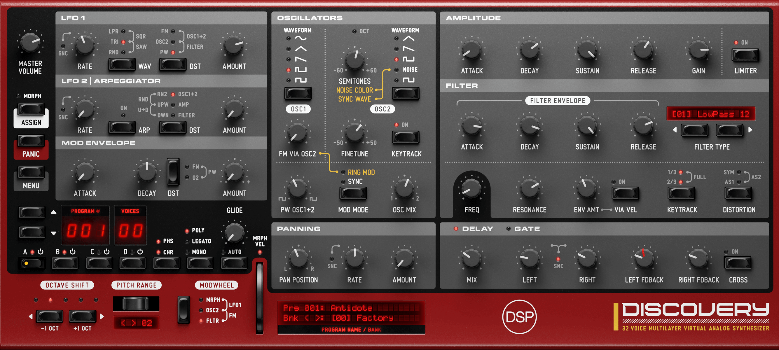Click the filter KEYTRACK selector button
Image resolution: width=779 pixels, height=350 pixels.
click(681, 193)
